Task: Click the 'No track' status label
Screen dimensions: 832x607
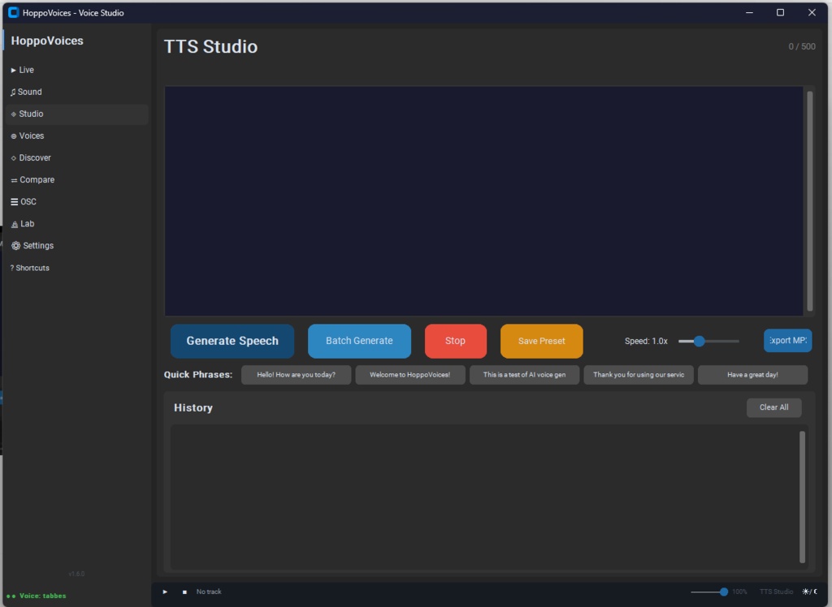Action: 209,592
